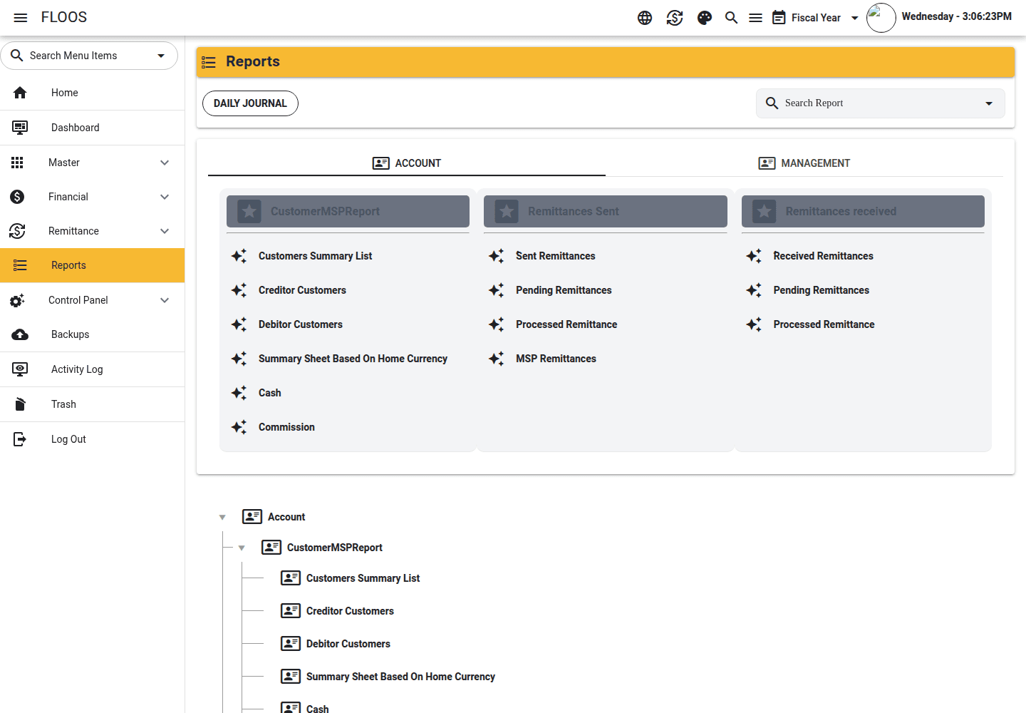1026x713 pixels.
Task: Click the sparkle icon beside MSP Remittances
Action: click(x=497, y=359)
